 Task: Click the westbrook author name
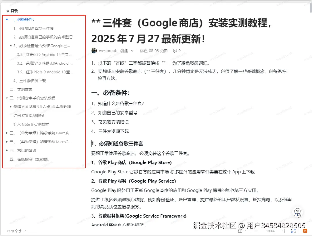point(108,51)
